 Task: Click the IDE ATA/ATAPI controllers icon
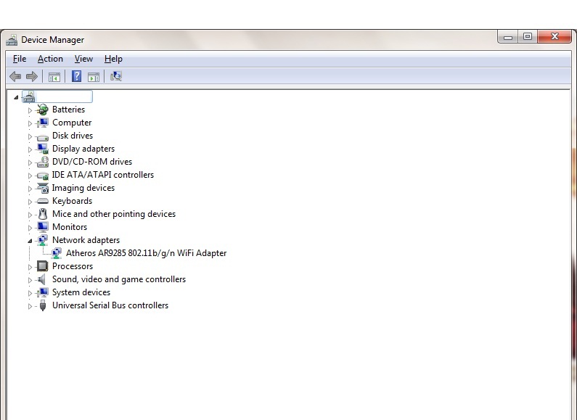tap(43, 176)
